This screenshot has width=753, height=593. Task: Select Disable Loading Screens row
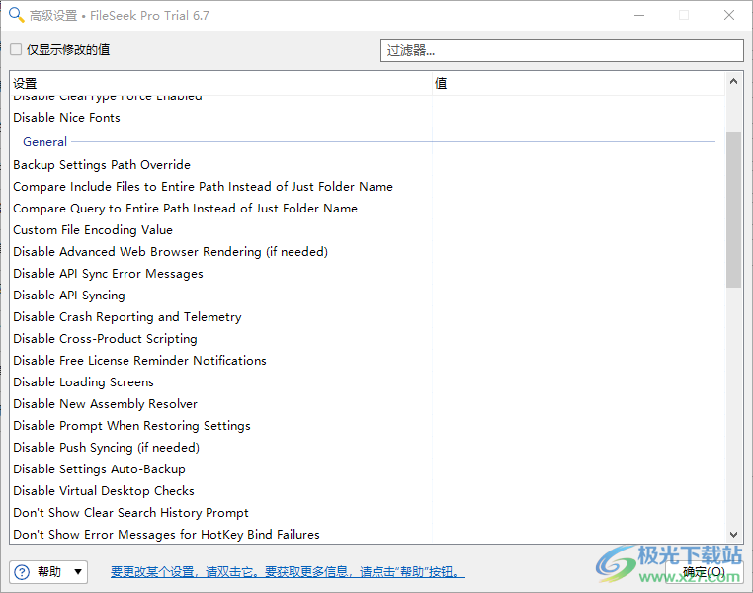coord(368,382)
